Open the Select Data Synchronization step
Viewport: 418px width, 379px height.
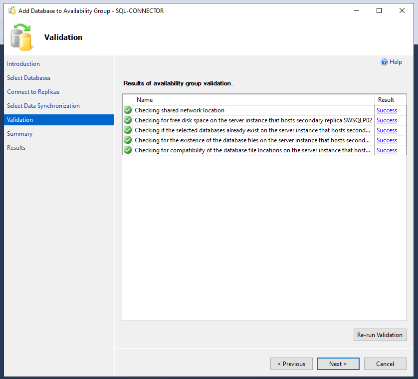[43, 106]
